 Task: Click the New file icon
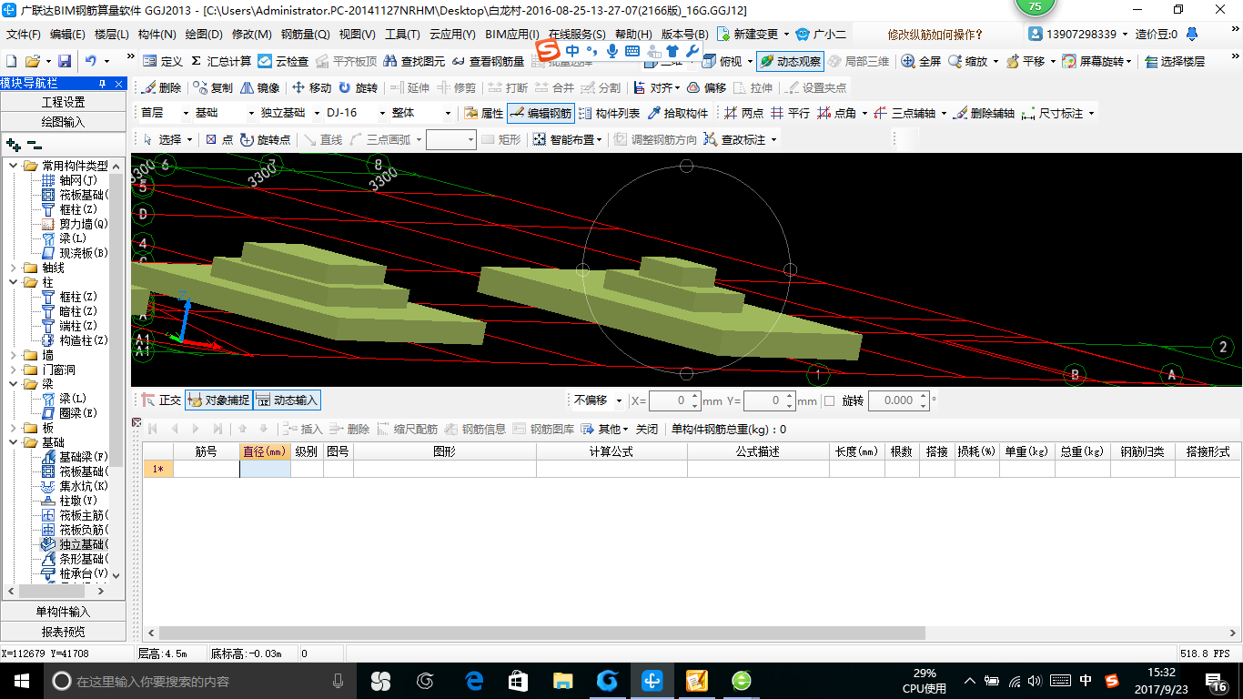click(x=11, y=61)
